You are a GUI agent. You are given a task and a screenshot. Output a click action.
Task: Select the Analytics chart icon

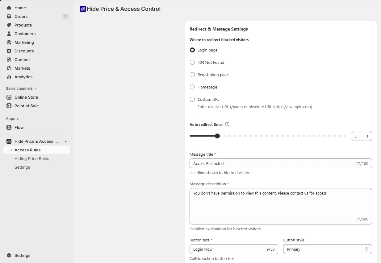pos(9,77)
